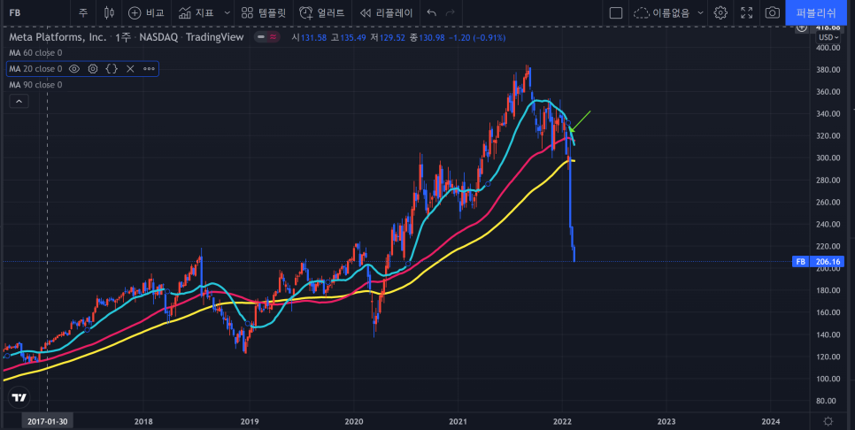The height and width of the screenshot is (430, 855).
Task: Open the MA 20 more options menu
Action: pos(149,69)
